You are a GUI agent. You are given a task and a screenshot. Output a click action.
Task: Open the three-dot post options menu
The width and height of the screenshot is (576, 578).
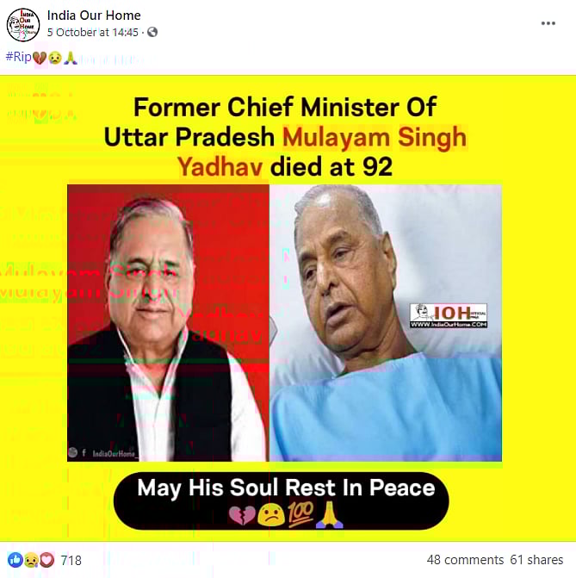pyautogui.click(x=548, y=23)
